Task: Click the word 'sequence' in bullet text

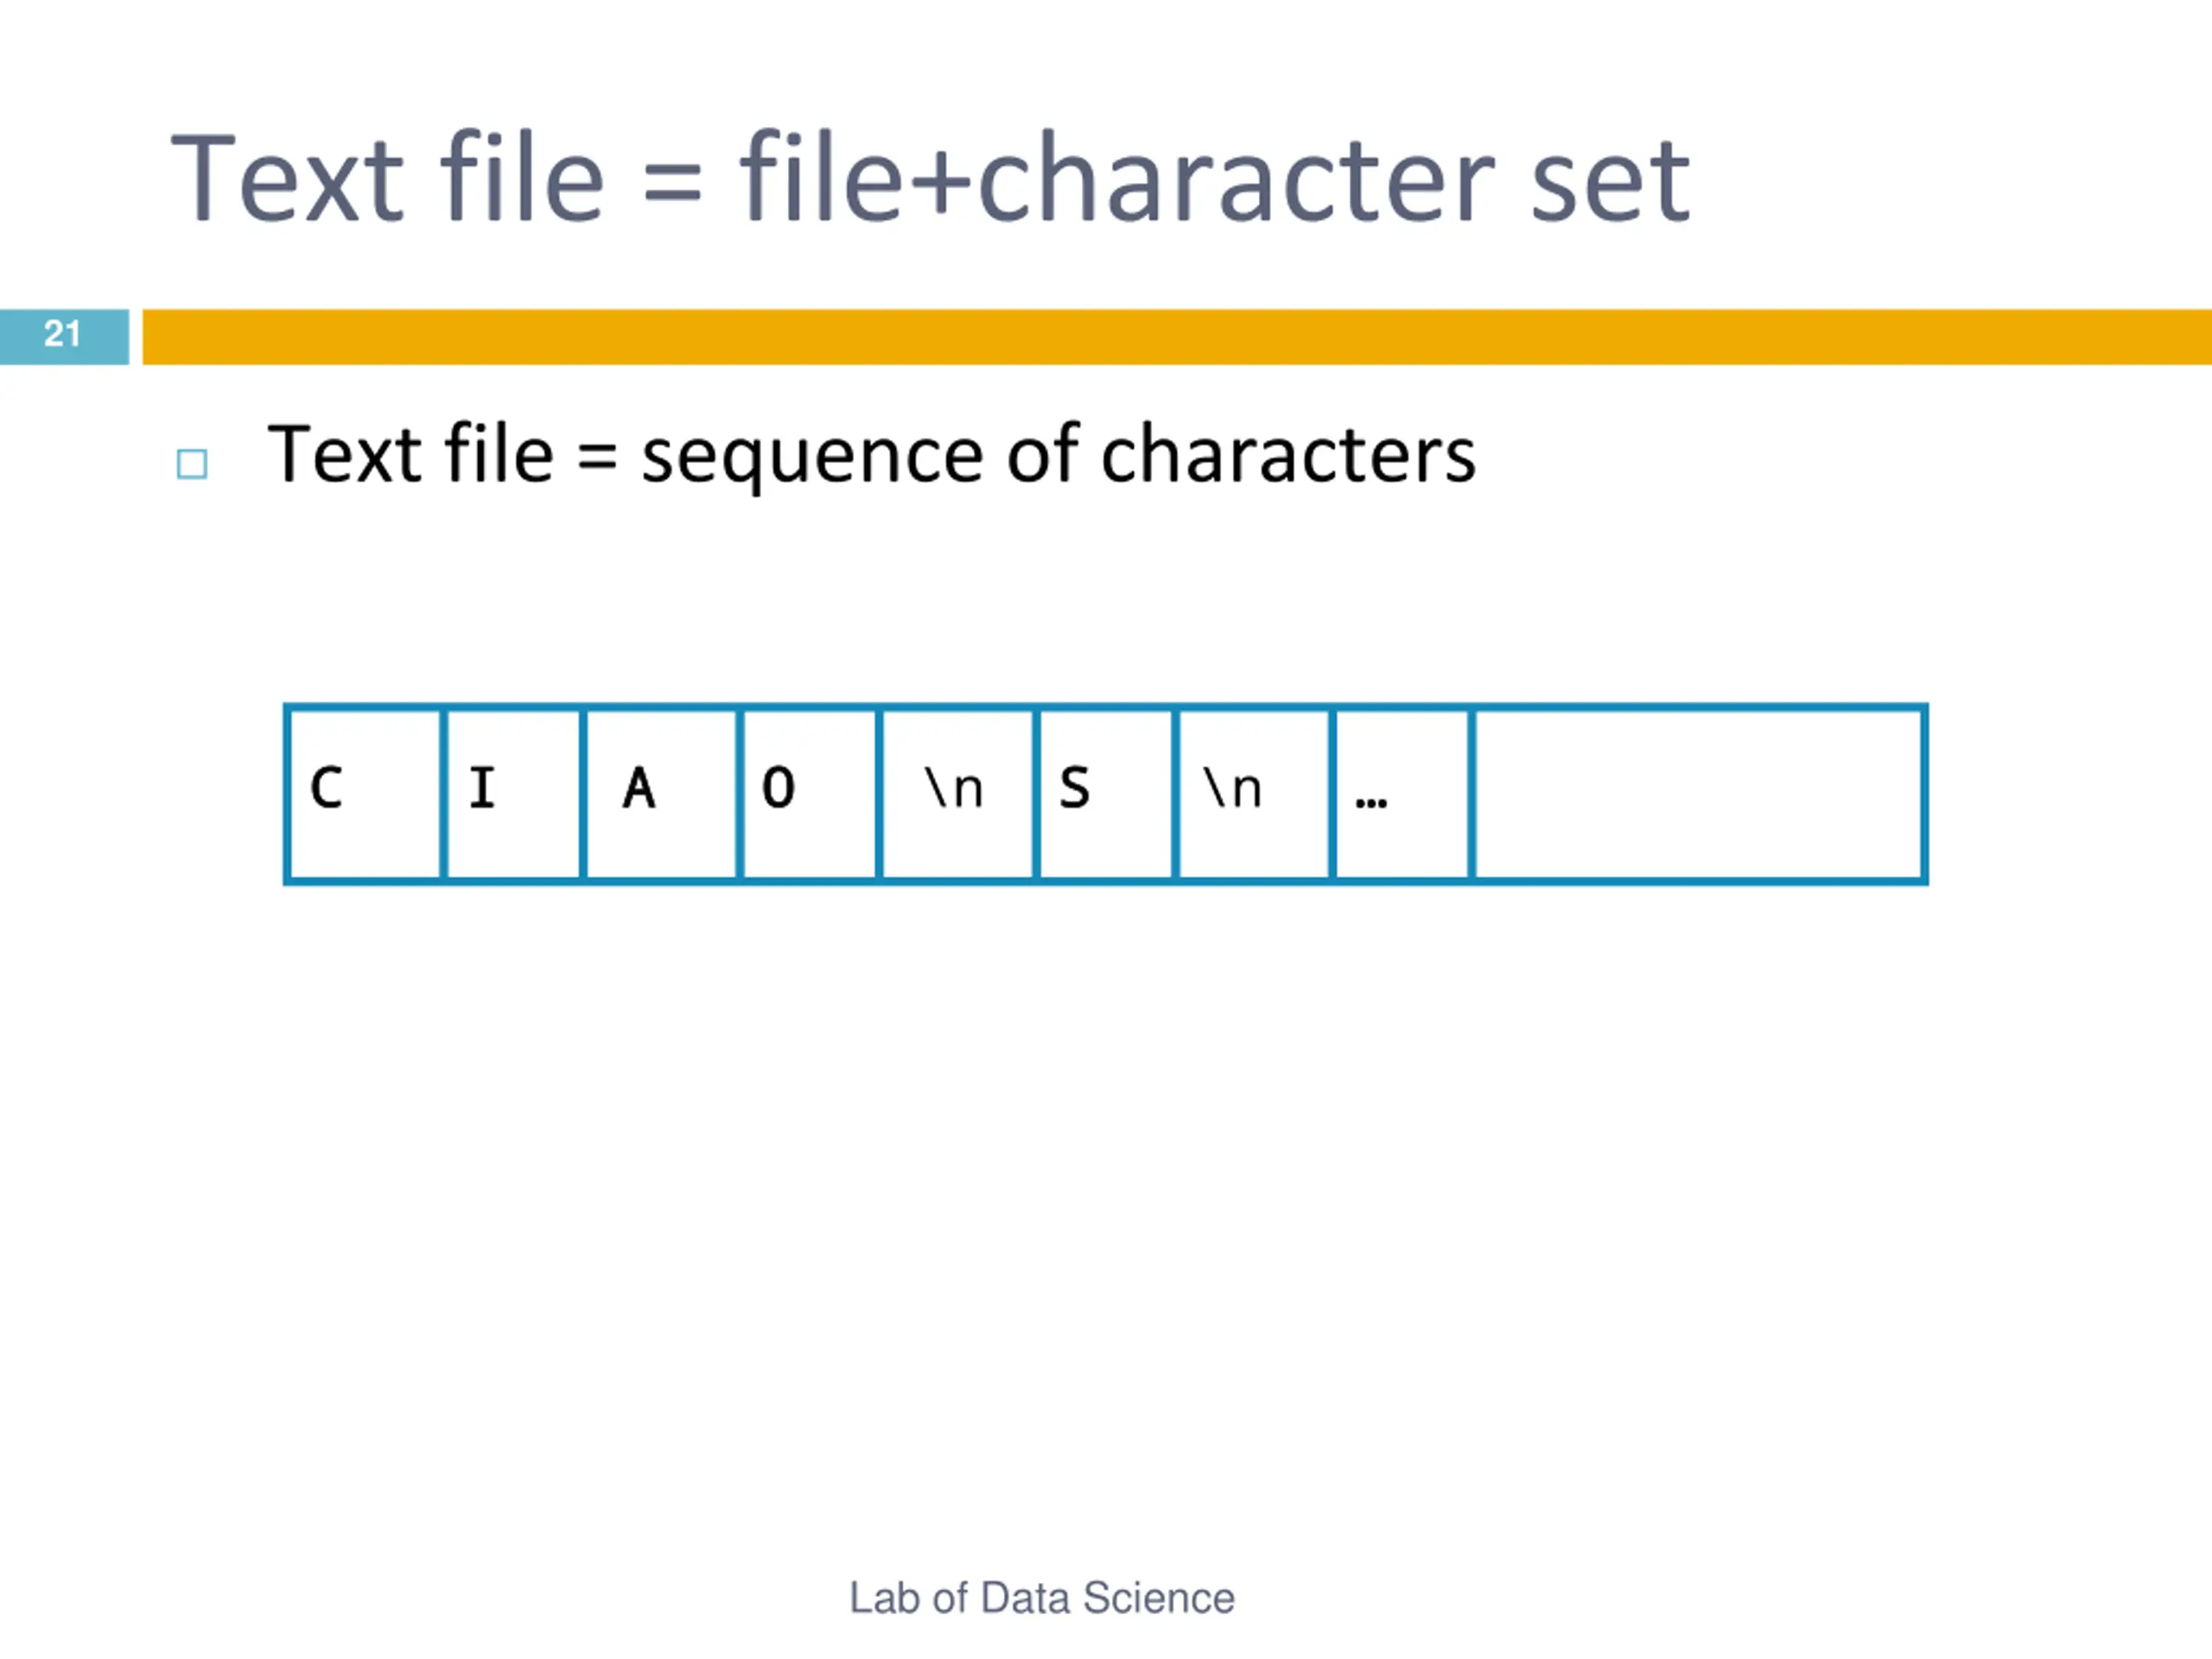Action: (x=812, y=460)
